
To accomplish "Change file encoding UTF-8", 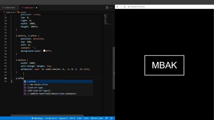I will pyautogui.click(x=72, y=118).
